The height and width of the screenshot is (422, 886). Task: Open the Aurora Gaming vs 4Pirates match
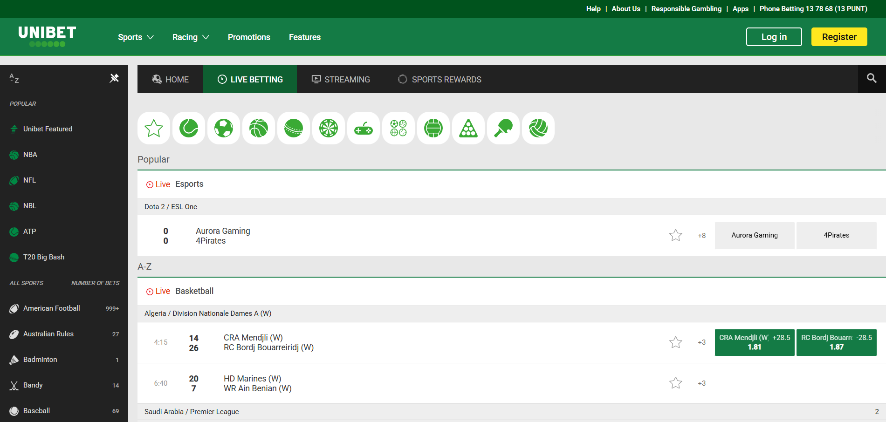pos(223,236)
